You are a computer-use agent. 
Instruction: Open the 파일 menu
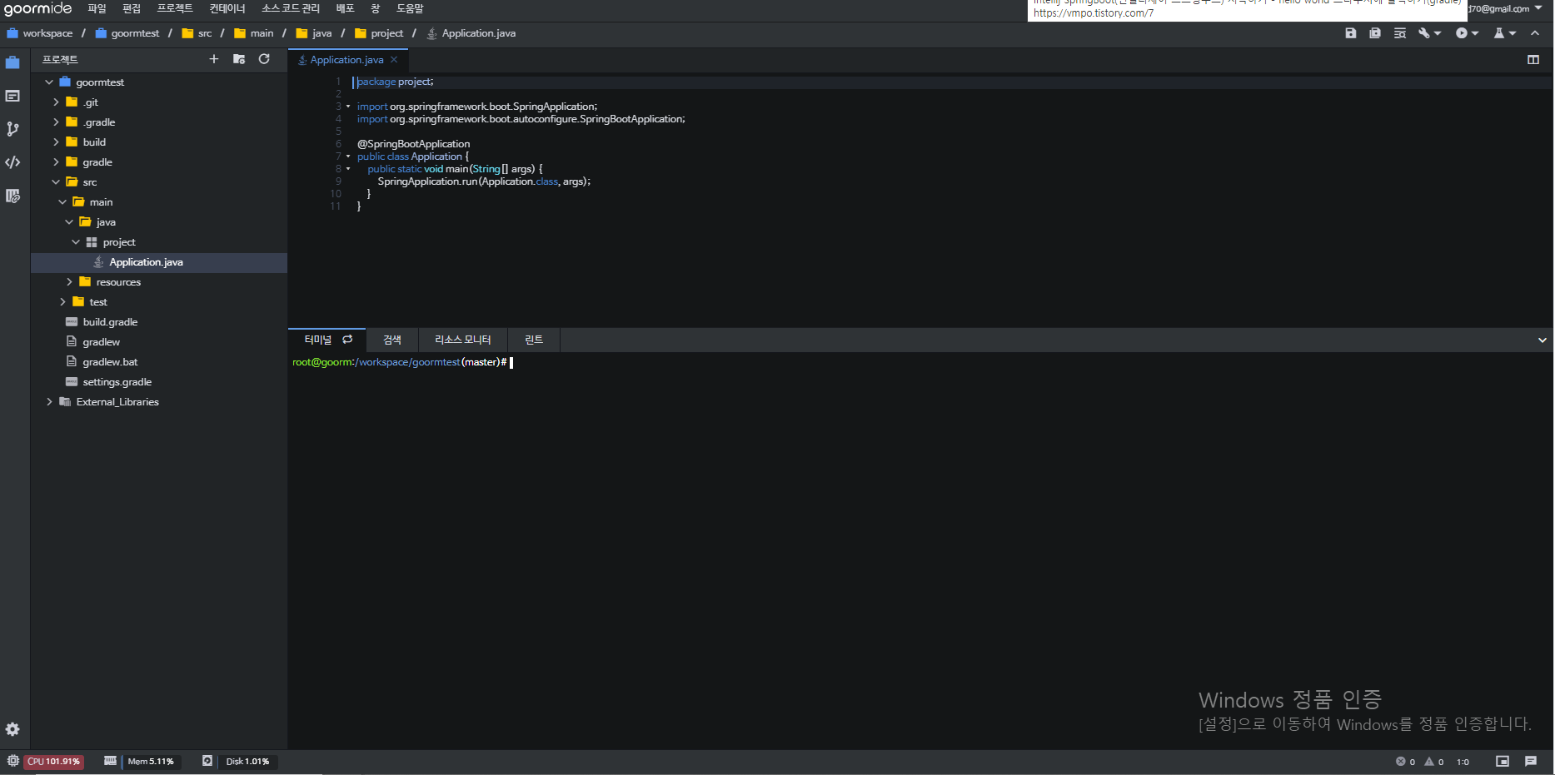pyautogui.click(x=97, y=8)
